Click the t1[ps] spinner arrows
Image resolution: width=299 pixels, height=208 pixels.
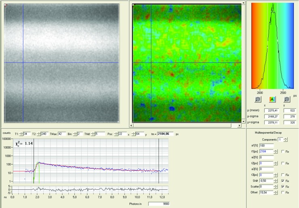[276, 152]
